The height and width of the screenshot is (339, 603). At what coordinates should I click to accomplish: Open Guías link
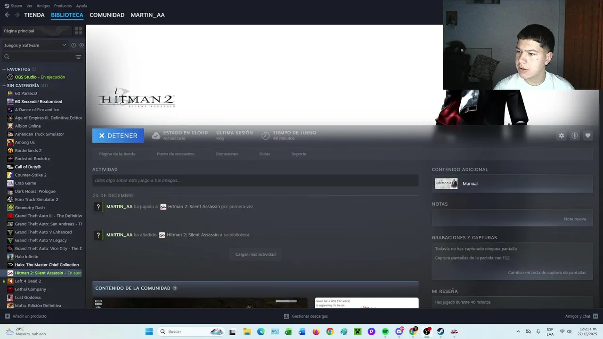point(264,154)
